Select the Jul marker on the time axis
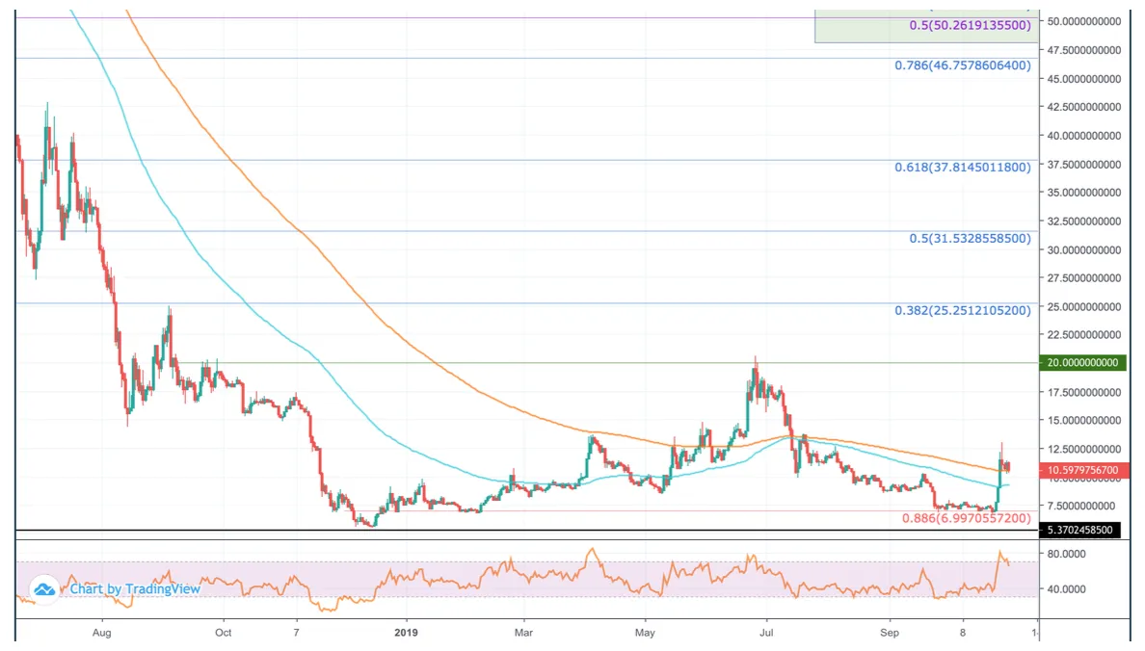Image resolution: width=1145 pixels, height=651 pixels. pyautogui.click(x=766, y=634)
